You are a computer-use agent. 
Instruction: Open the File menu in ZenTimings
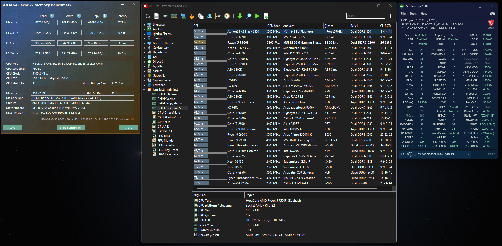[x=403, y=14]
